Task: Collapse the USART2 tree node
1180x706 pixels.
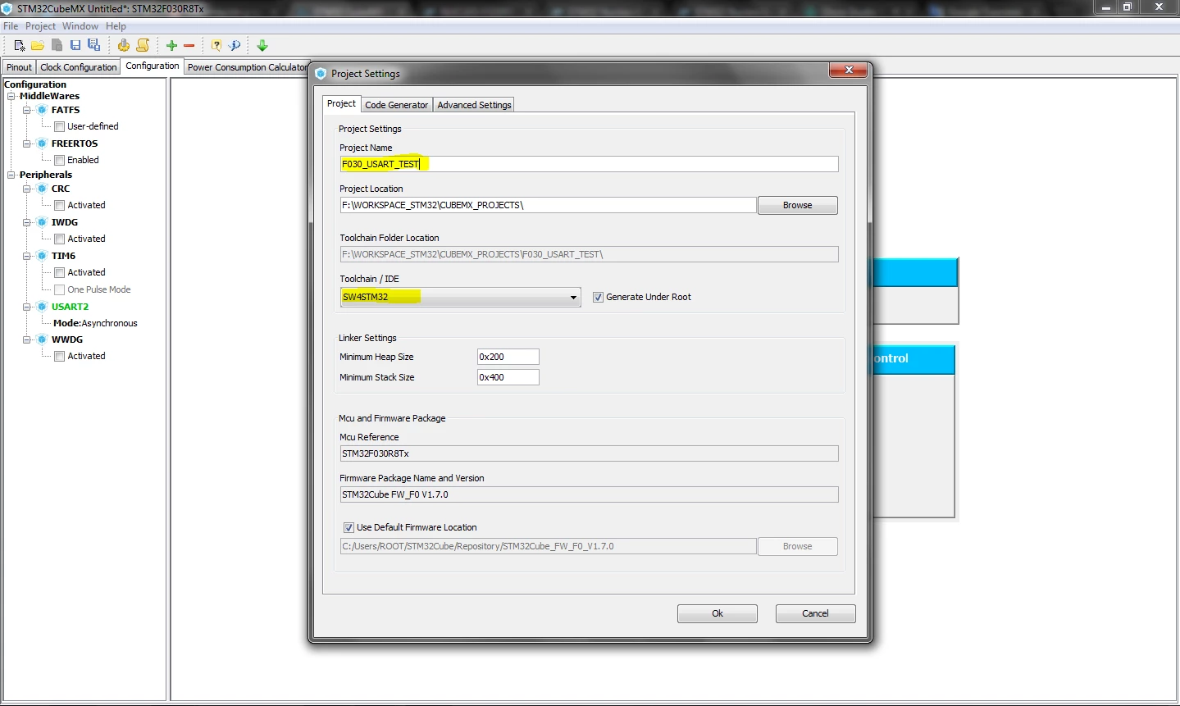Action: 27,307
